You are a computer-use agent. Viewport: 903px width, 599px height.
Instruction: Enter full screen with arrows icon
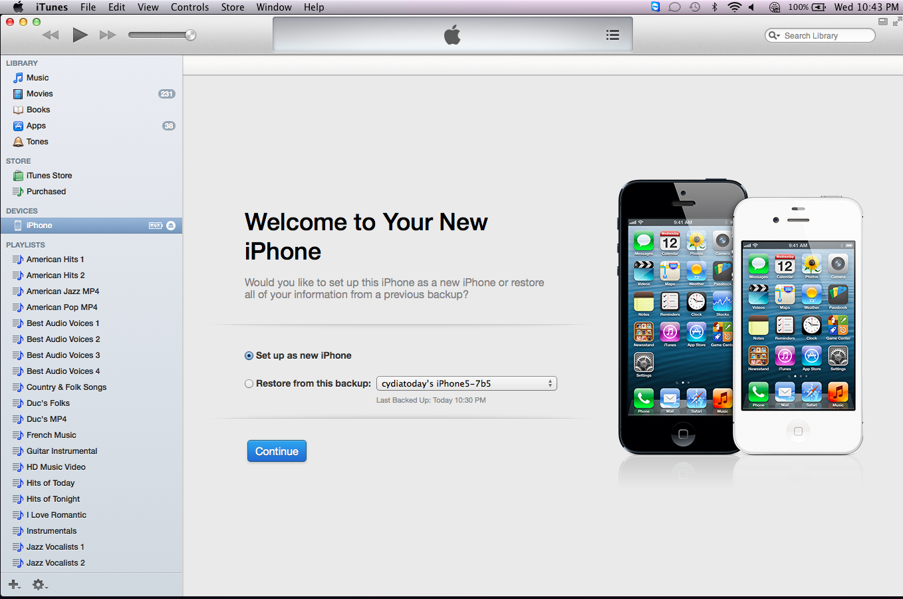click(897, 21)
